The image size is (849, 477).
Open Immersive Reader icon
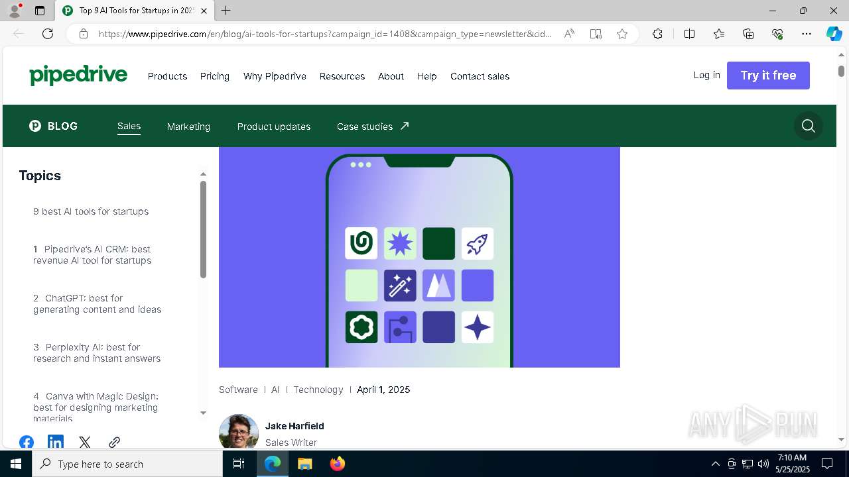tap(596, 34)
